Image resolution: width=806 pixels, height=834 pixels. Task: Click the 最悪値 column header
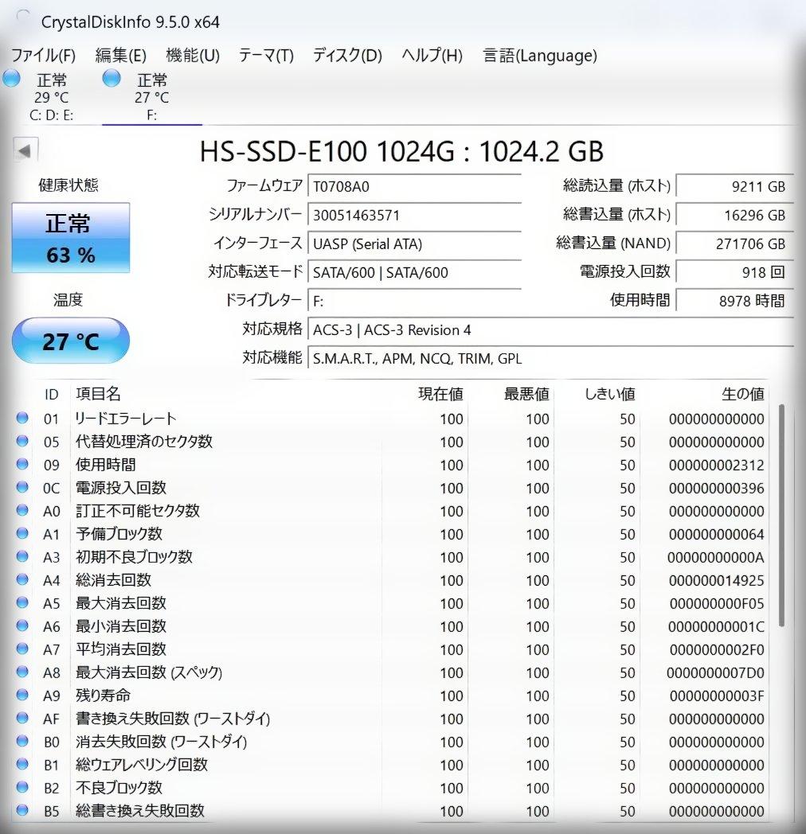point(526,394)
